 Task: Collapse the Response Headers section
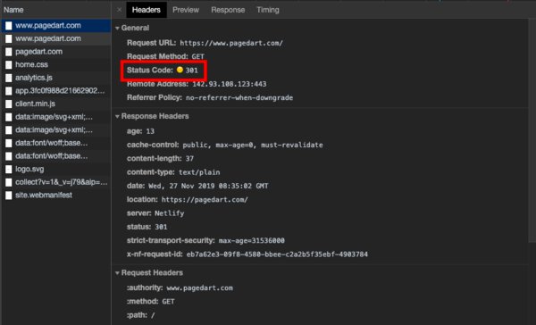[x=117, y=117]
